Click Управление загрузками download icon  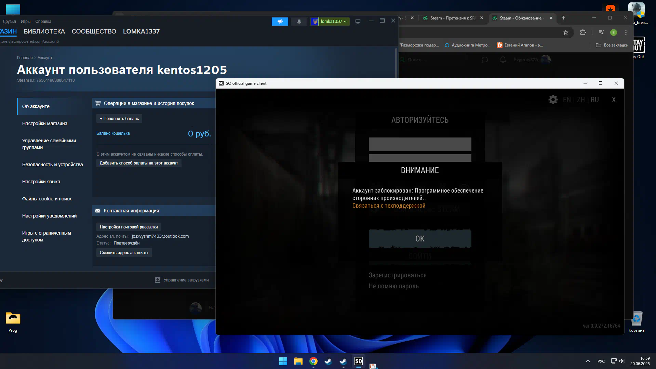[x=158, y=280]
